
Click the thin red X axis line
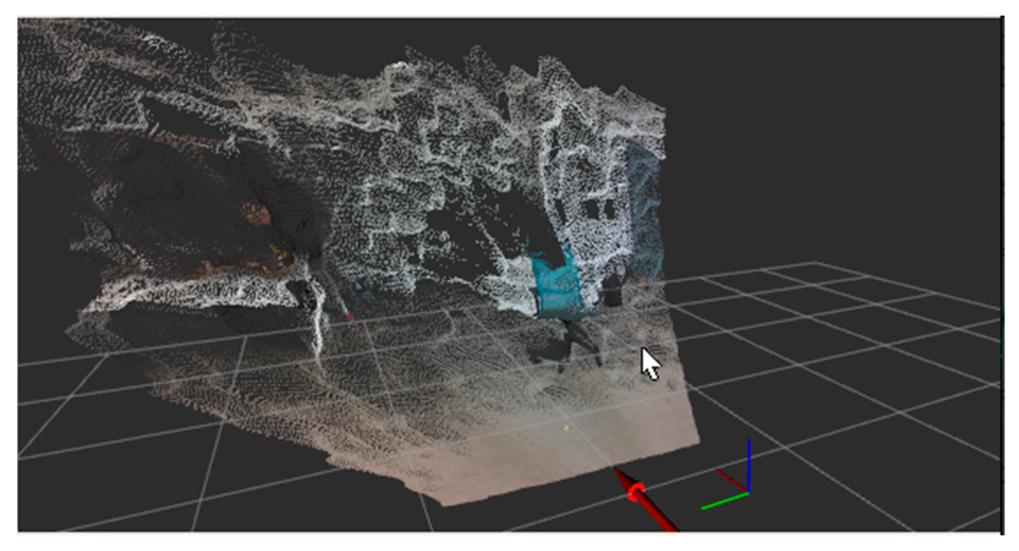[731, 480]
